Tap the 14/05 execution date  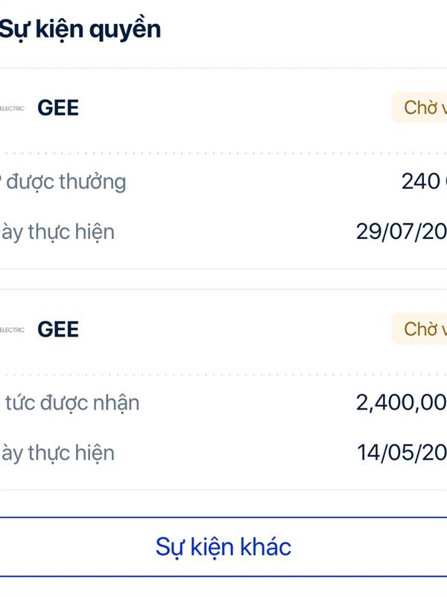402,452
